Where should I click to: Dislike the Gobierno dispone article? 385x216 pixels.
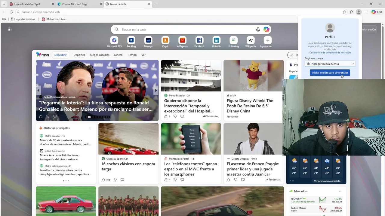(175, 116)
